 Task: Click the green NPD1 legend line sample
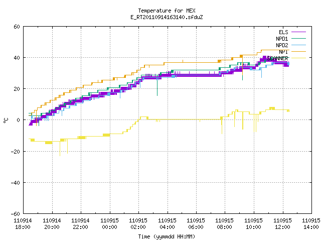tap(298, 38)
